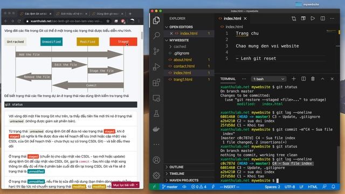Switch to third browser tab 'Dùng lệnh git reset'
345x194 pixels.
coord(107,13)
